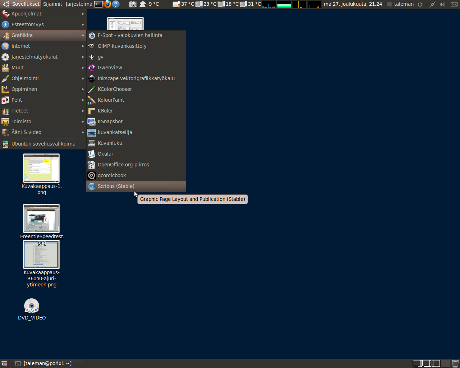The height and width of the screenshot is (368, 460).
Task: Expand the Tieteet submenu arrow
Action: tap(83, 111)
